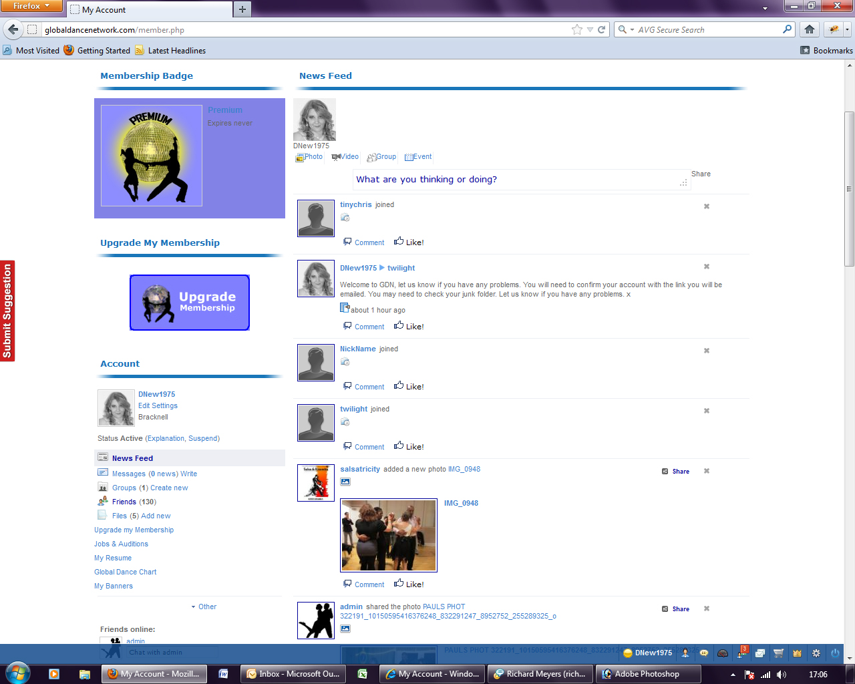Click the gold crown icon in bottom bar
This screenshot has width=855, height=684.
[797, 653]
